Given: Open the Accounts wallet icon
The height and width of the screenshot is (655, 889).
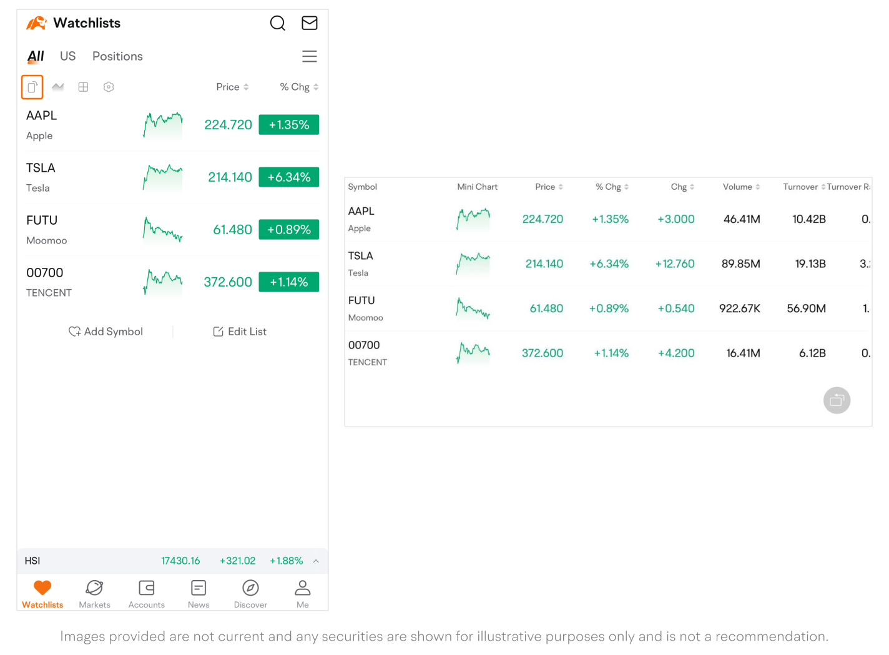Looking at the screenshot, I should click(x=147, y=594).
